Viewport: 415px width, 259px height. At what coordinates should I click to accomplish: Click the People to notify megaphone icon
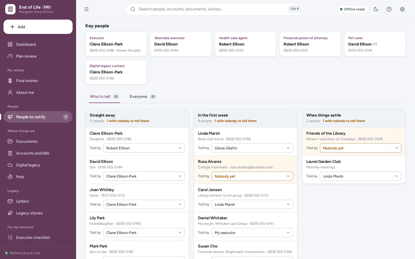click(x=10, y=117)
